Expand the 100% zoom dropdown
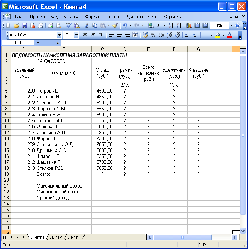This screenshot has height=249, width=248. (x=231, y=25)
